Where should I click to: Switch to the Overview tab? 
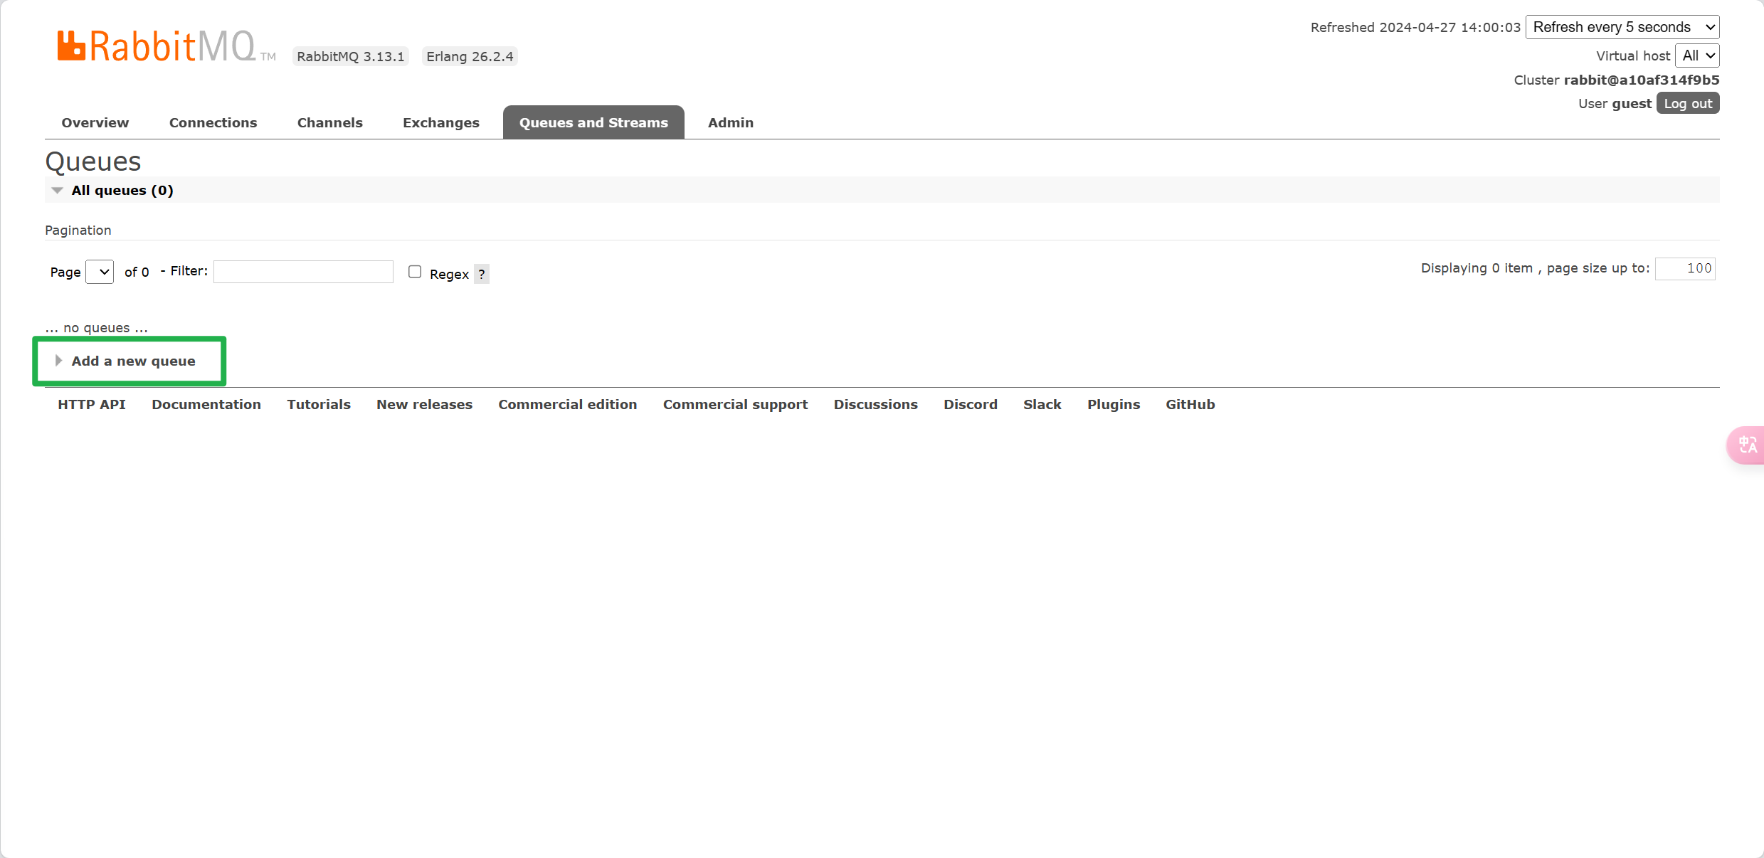[x=95, y=123]
